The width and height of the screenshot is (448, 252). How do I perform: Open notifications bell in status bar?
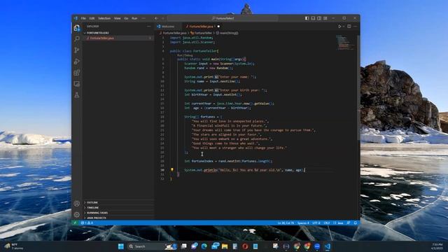coord(356,223)
